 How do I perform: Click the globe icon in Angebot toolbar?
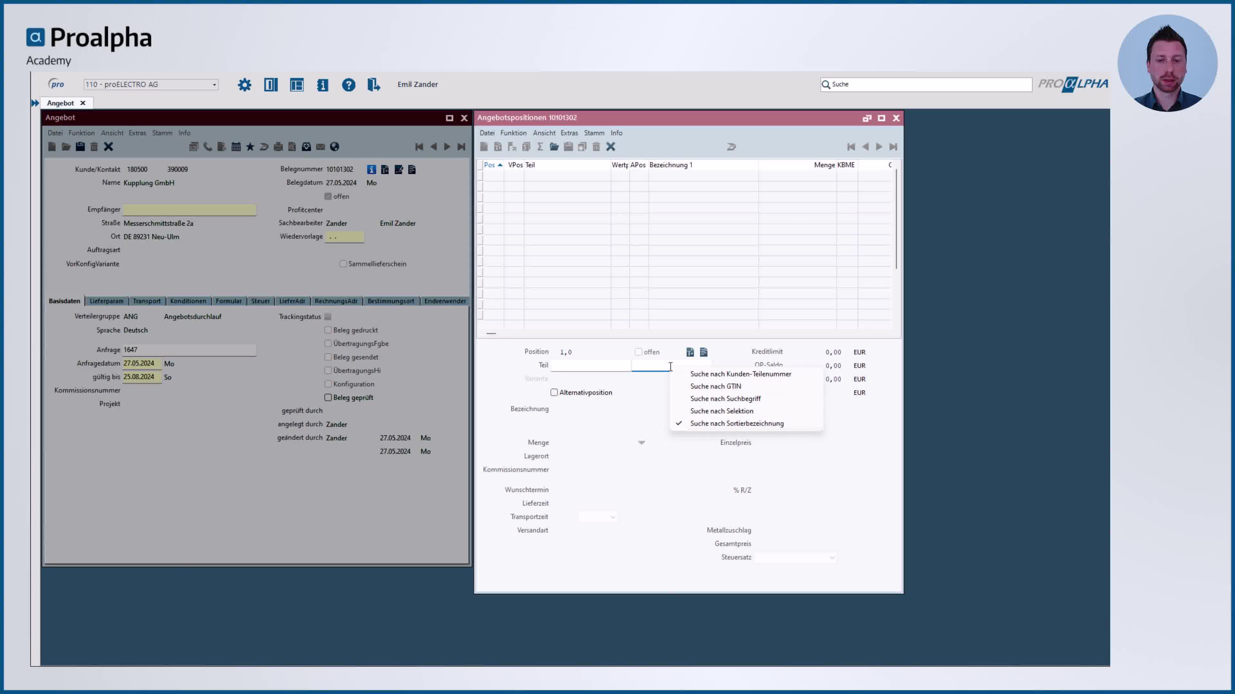tap(334, 147)
